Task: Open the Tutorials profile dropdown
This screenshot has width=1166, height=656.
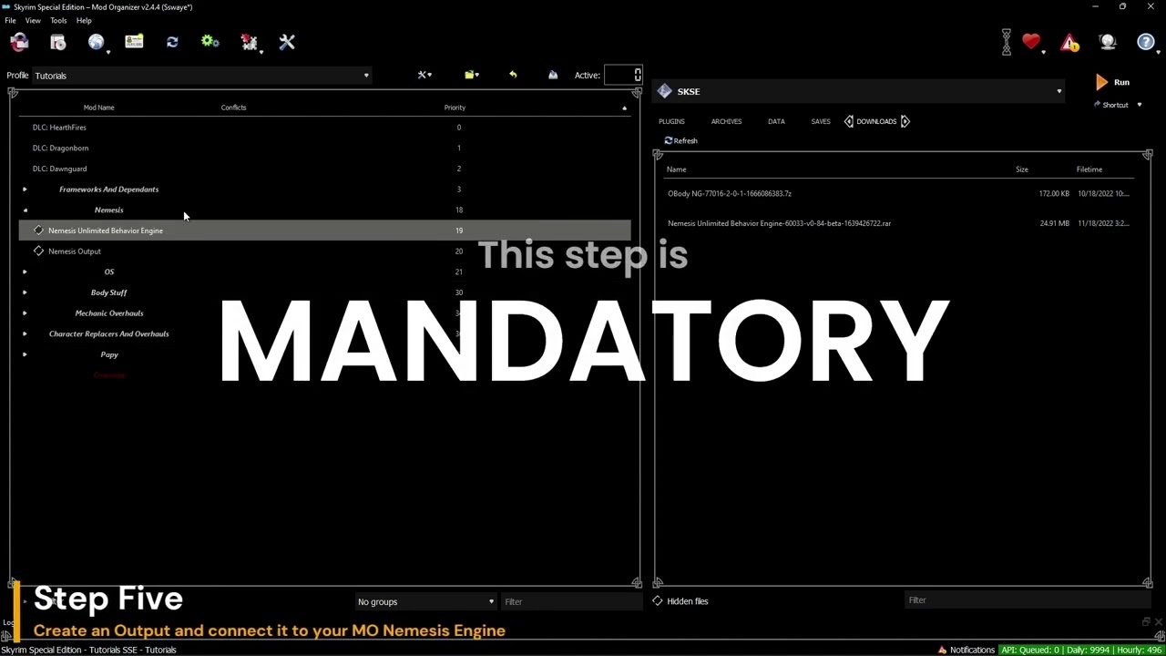Action: [201, 76]
